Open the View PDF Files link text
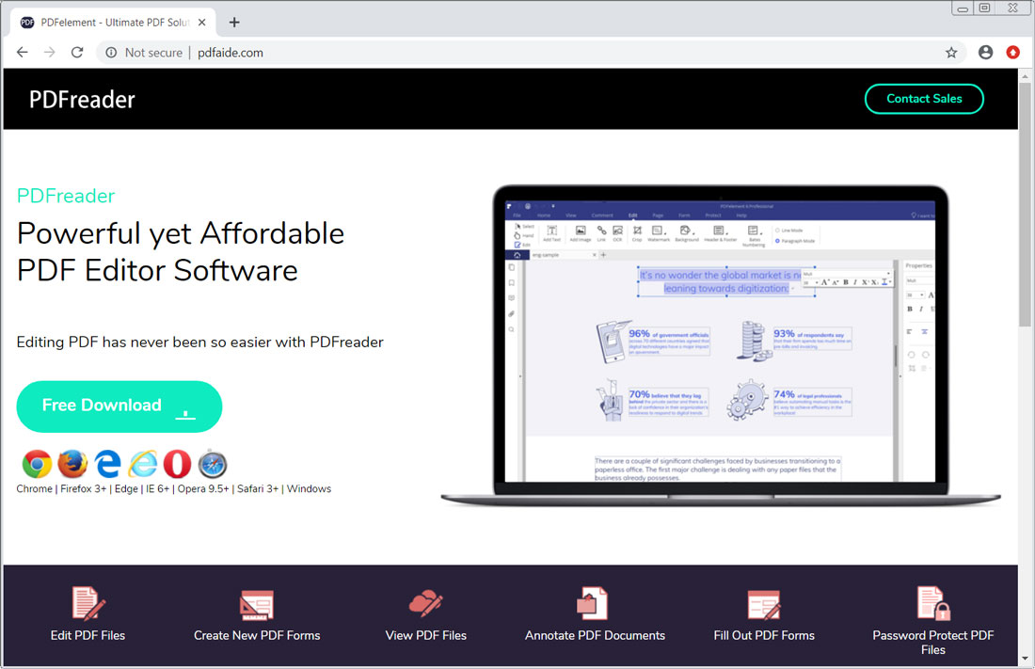Viewport: 1035px width, 669px height. pyautogui.click(x=425, y=635)
